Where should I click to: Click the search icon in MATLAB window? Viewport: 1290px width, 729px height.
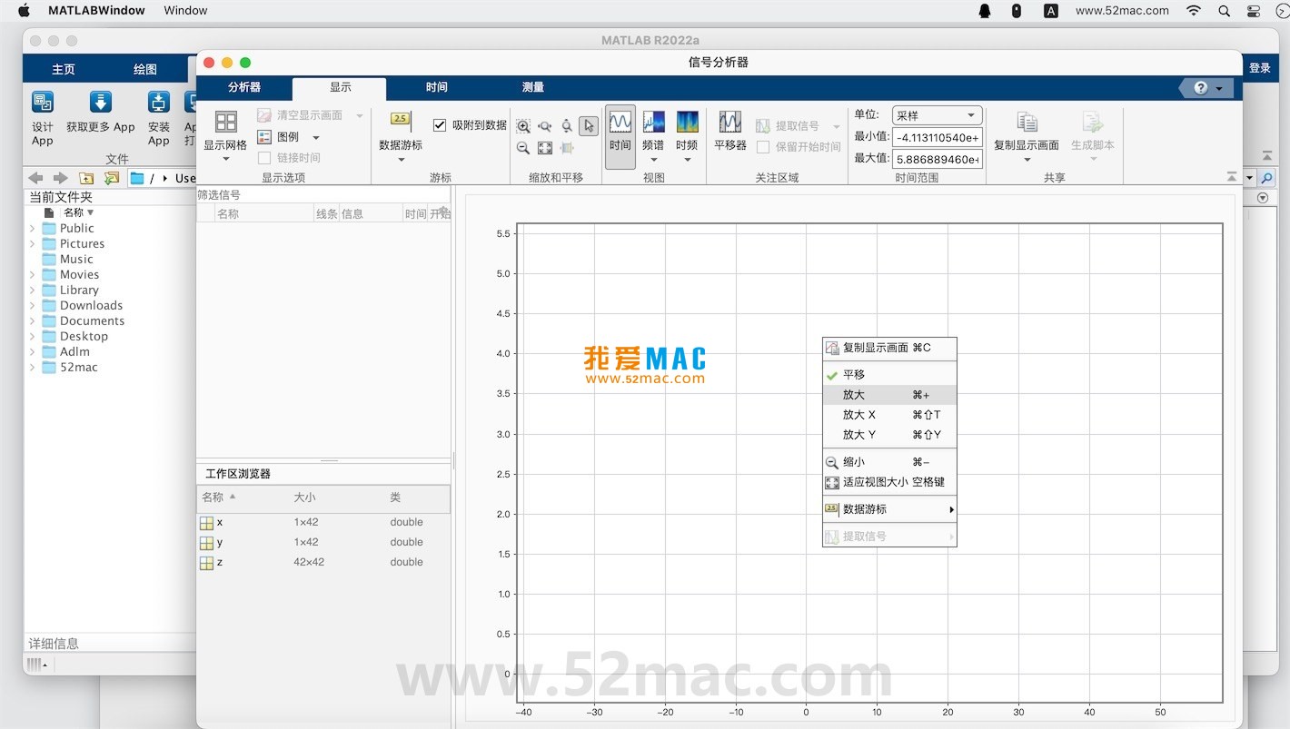(x=1266, y=178)
